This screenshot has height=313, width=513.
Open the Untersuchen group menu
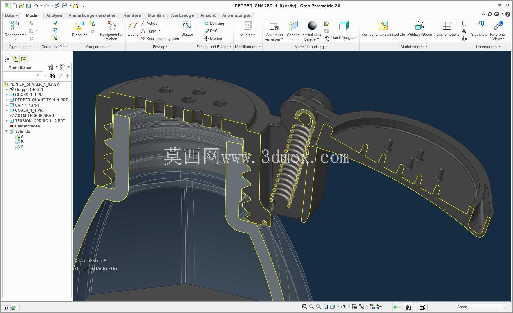click(488, 47)
